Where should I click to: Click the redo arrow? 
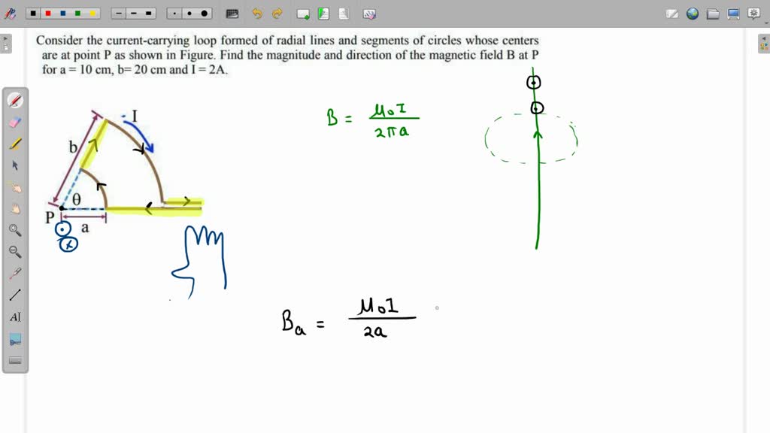click(277, 13)
